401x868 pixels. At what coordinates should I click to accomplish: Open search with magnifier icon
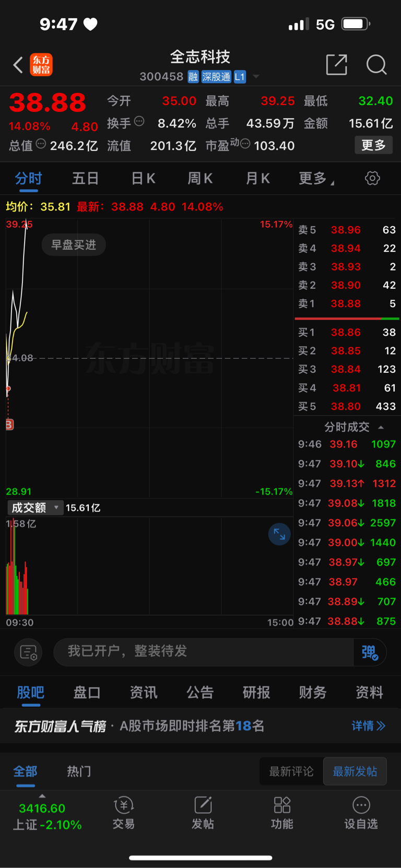pos(376,65)
